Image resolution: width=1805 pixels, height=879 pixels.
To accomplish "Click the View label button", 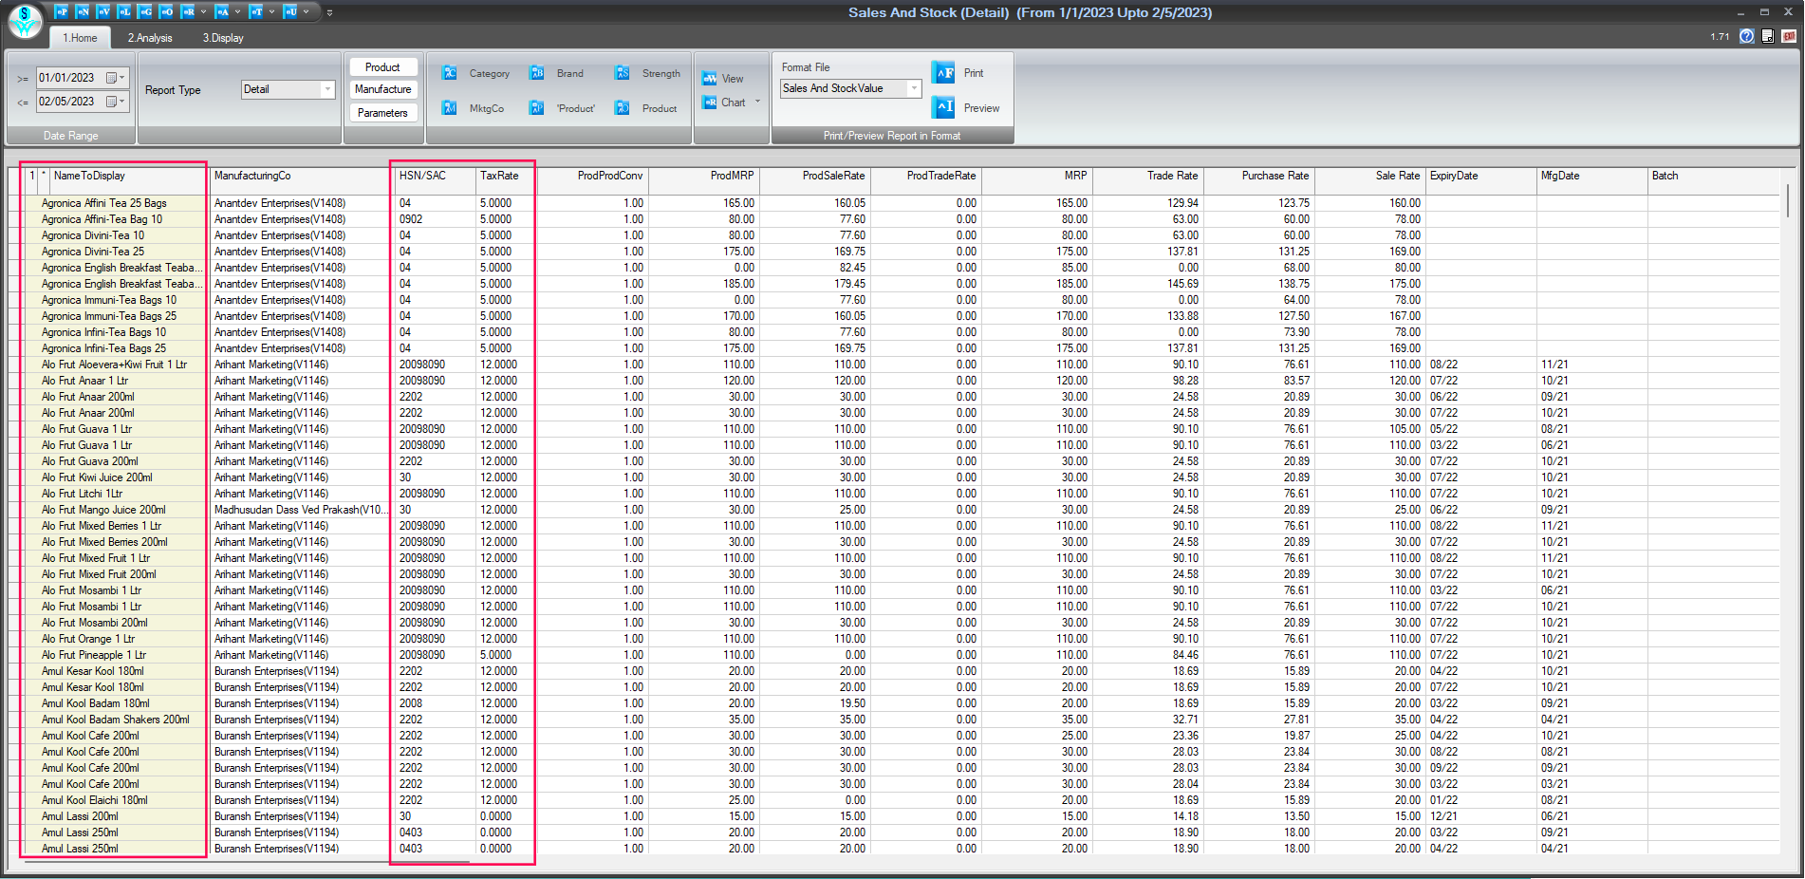I will click(733, 79).
